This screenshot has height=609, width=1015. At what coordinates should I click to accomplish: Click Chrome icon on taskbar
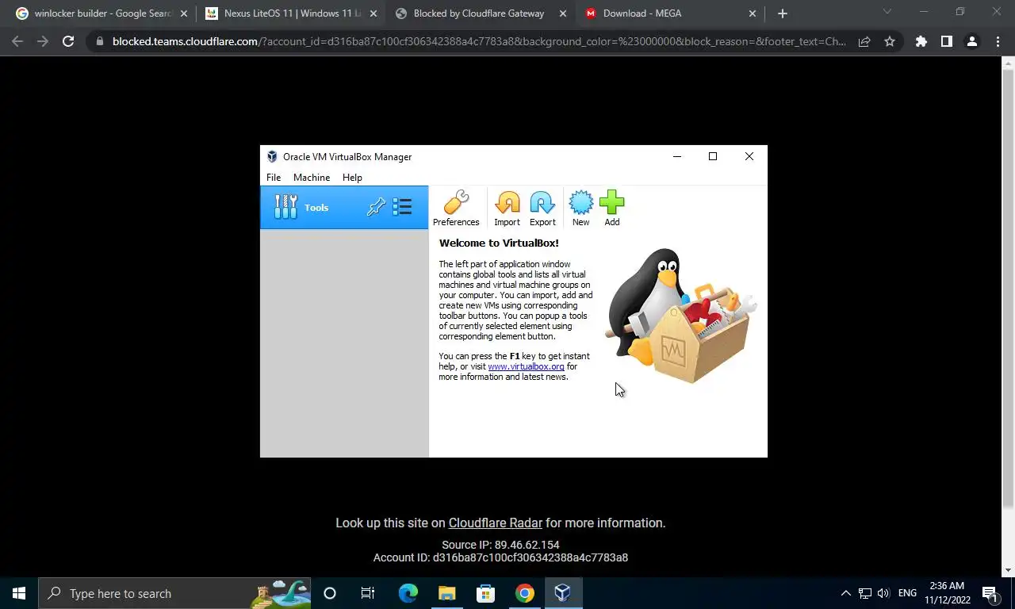click(x=524, y=593)
